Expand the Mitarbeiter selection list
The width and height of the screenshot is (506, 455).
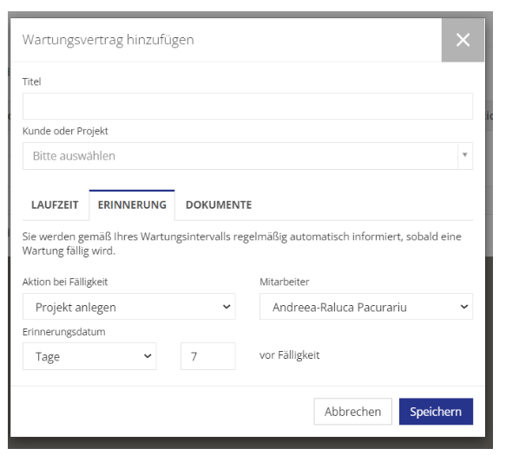tap(366, 307)
